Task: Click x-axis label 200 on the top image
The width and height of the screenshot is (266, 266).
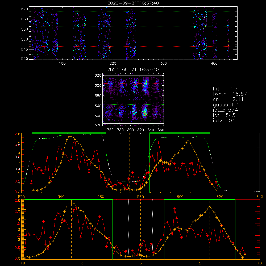Action: 113,64
